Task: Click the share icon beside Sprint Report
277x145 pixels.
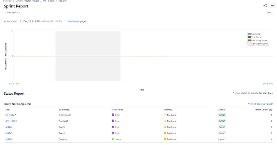Action: pos(265,6)
